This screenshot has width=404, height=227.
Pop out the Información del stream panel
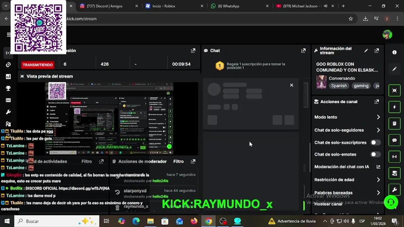pos(377,50)
